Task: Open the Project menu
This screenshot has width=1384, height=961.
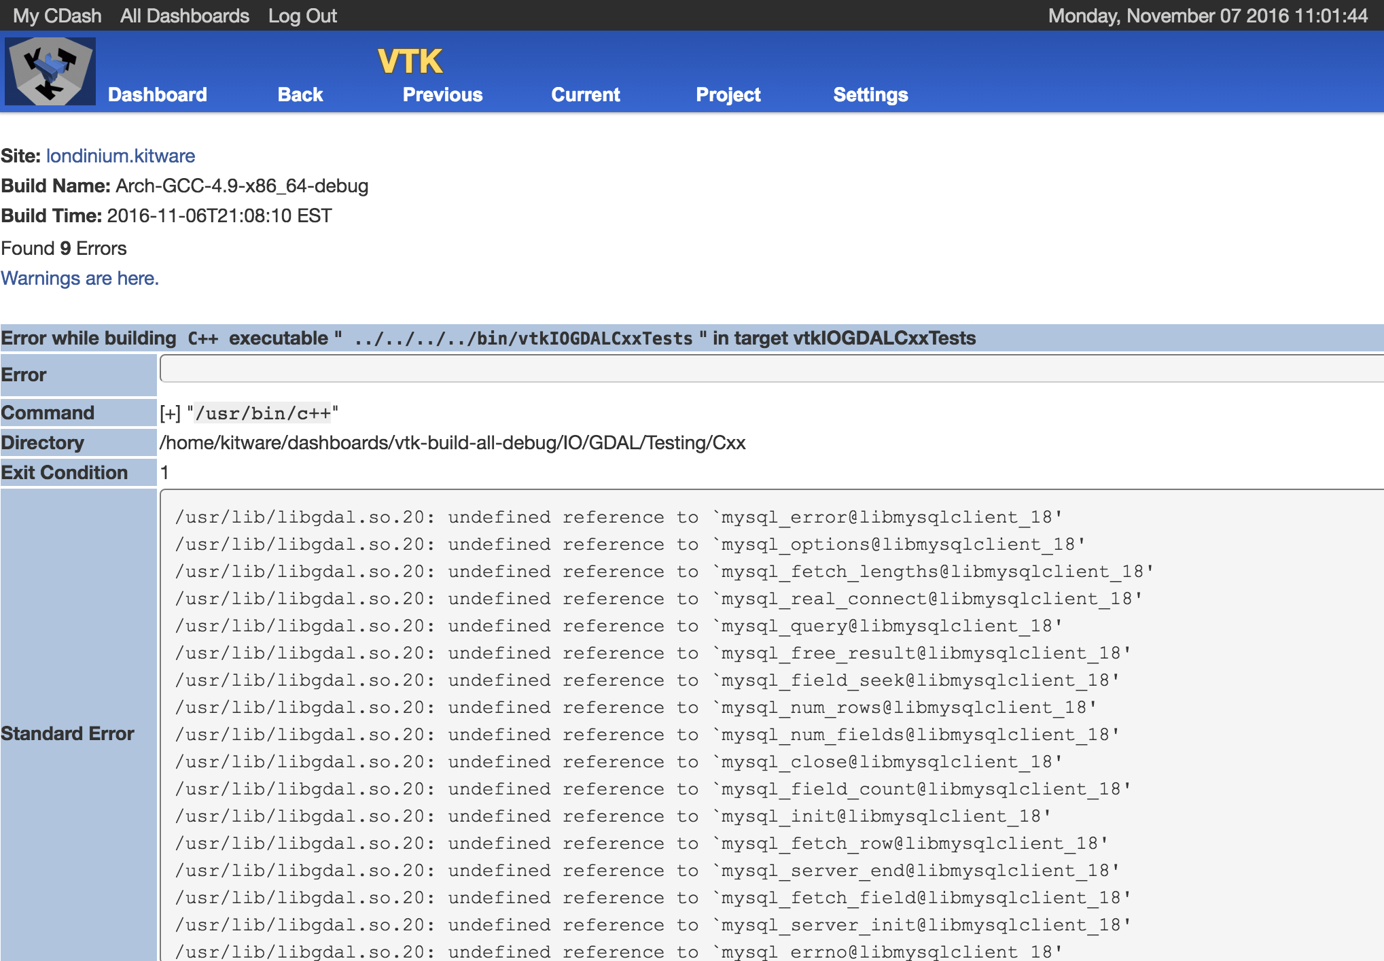Action: tap(728, 94)
